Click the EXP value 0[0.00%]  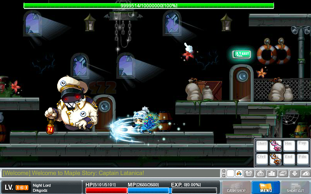click(192, 185)
